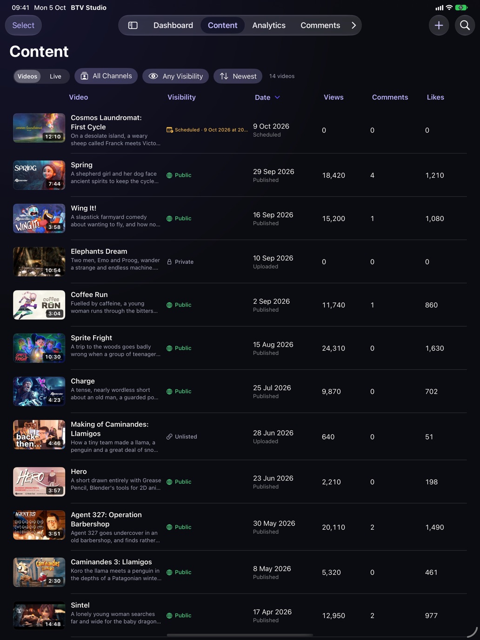Image resolution: width=480 pixels, height=640 pixels.
Task: Click the globe icon in Sintel row
Action: [x=169, y=616]
